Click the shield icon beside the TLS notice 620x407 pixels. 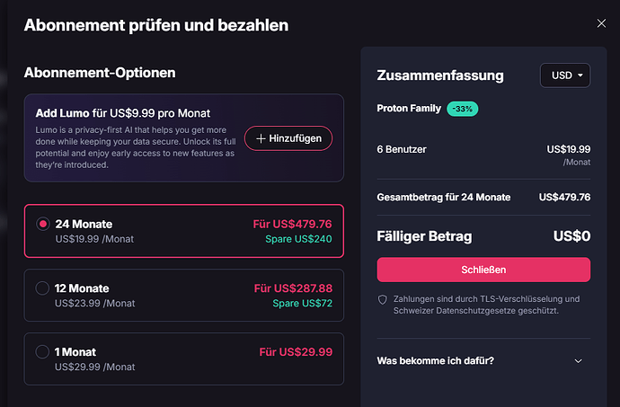pyautogui.click(x=382, y=299)
